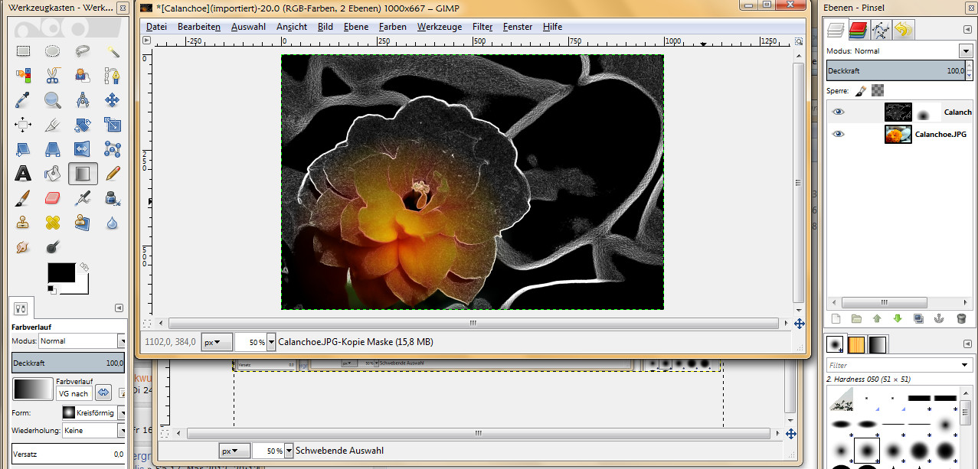978x469 pixels.
Task: Toggle visibility of the top Calanch layer
Action: (x=839, y=112)
